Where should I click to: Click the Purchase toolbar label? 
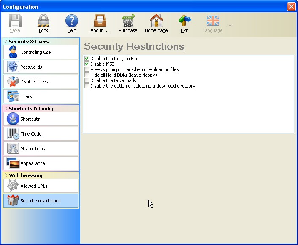coord(128,30)
